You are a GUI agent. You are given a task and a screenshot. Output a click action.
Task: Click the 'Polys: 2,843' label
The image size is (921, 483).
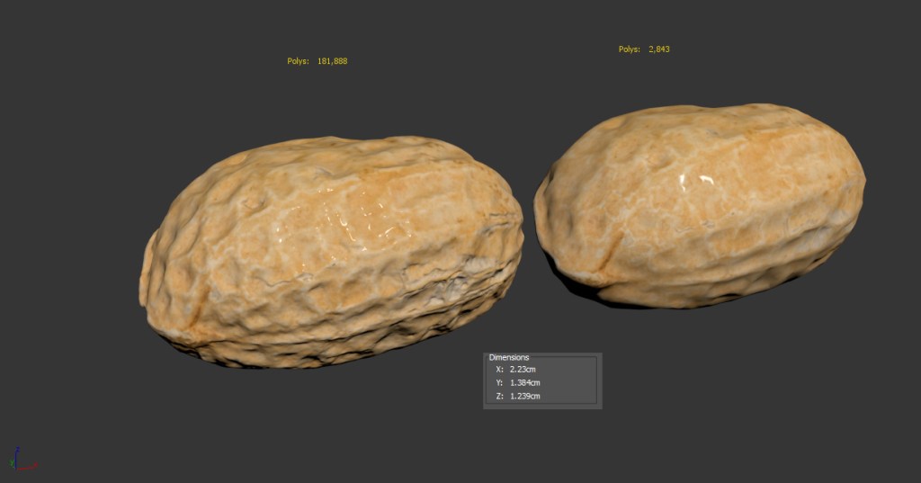643,49
